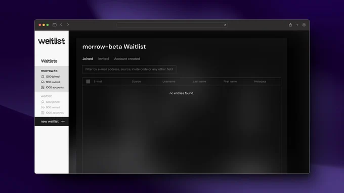Click the Last name column header
The width and height of the screenshot is (344, 193).
199,82
